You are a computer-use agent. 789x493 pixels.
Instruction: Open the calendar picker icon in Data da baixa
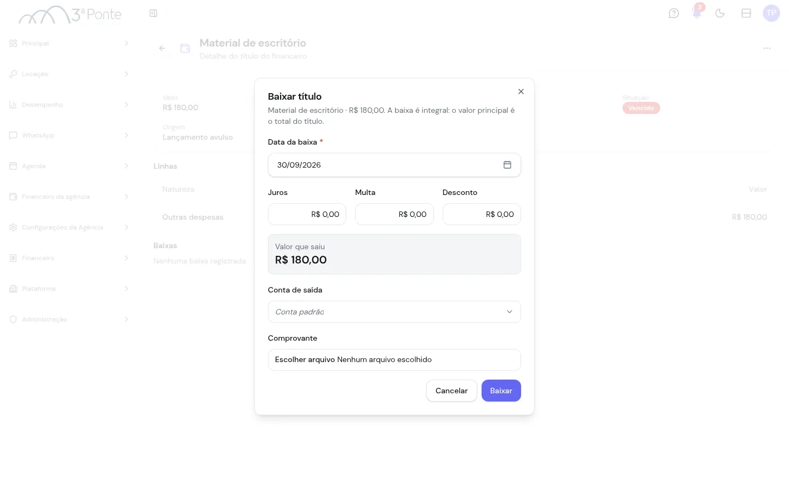click(507, 165)
